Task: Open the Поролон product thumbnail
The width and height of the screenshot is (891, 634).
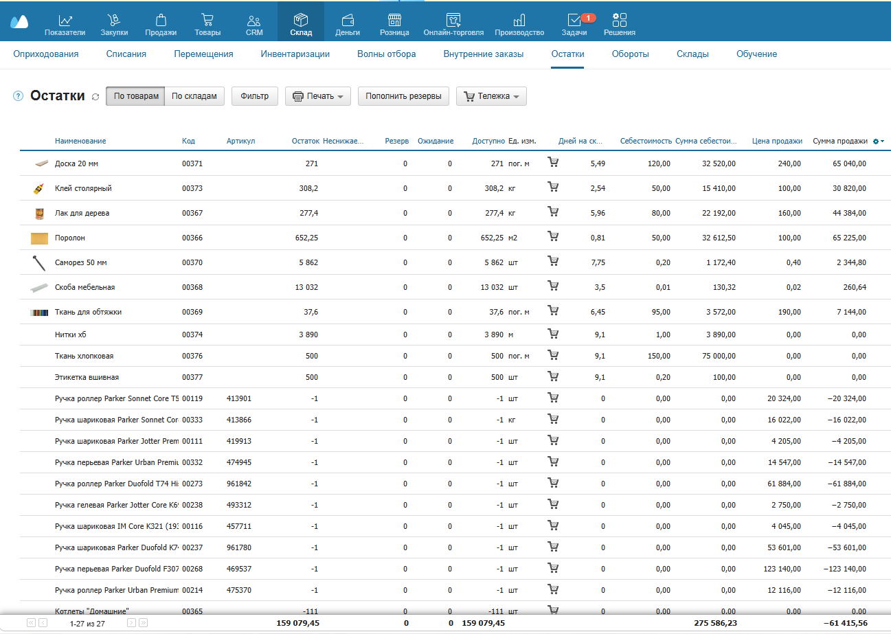Action: pos(41,238)
